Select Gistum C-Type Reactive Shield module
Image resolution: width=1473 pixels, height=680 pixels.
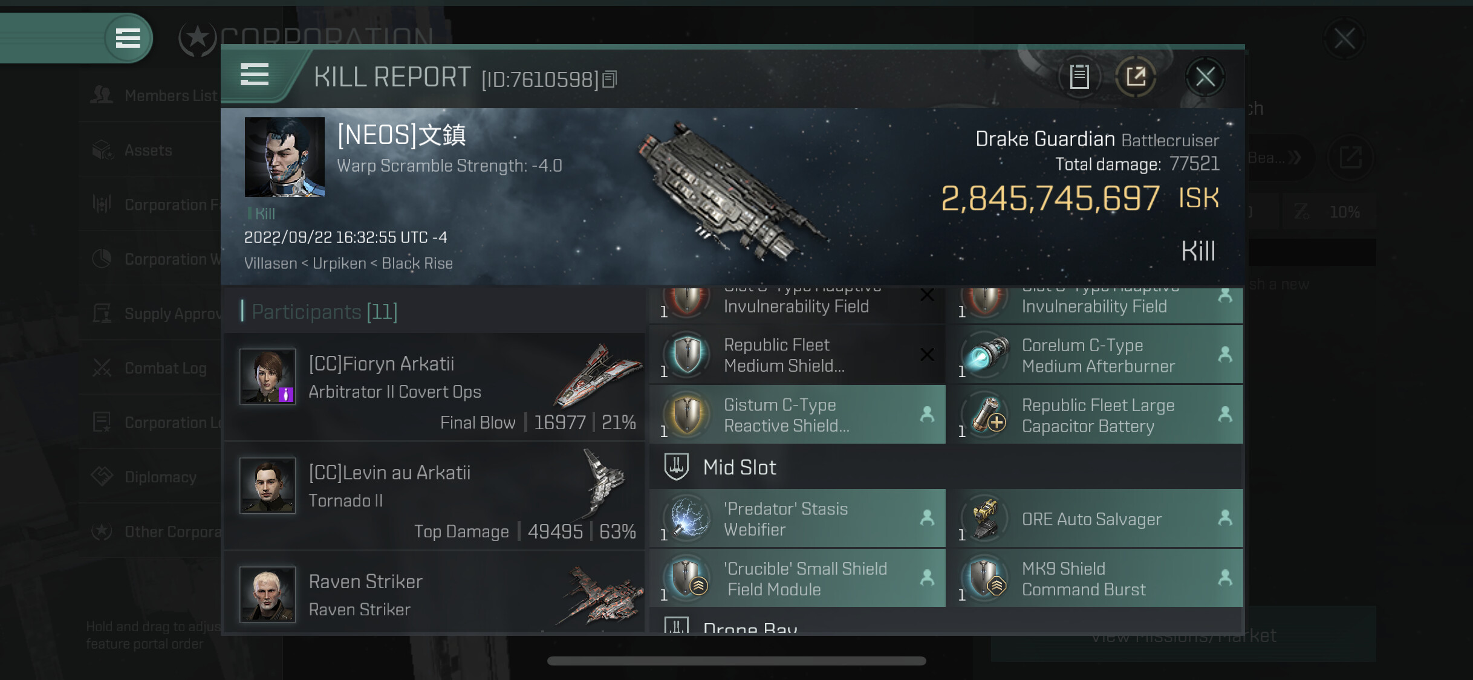(798, 415)
